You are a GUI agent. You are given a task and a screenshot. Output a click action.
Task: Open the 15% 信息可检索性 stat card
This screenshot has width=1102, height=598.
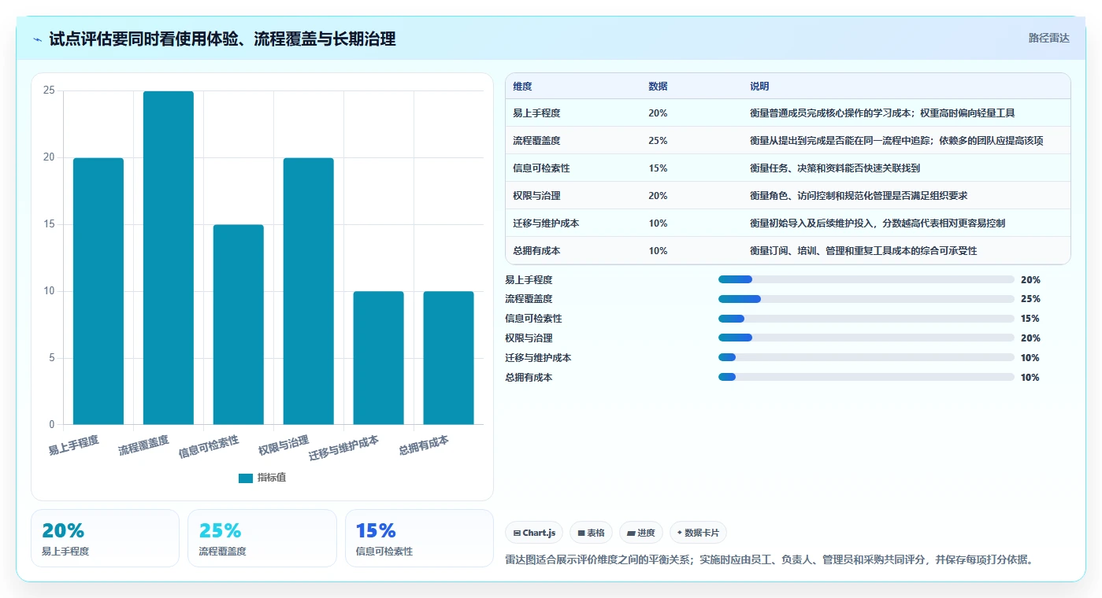[419, 538]
